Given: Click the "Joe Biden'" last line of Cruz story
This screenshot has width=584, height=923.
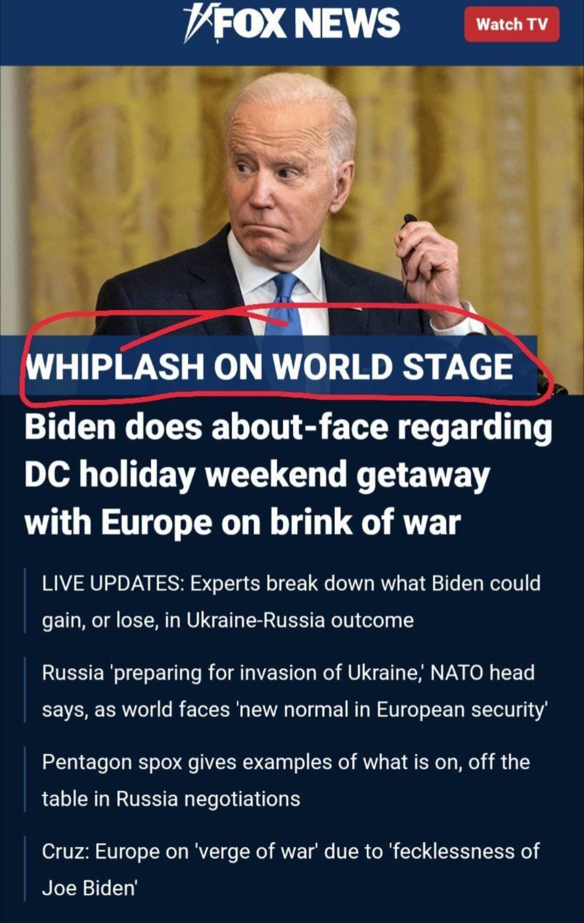Looking at the screenshot, I should (90, 888).
